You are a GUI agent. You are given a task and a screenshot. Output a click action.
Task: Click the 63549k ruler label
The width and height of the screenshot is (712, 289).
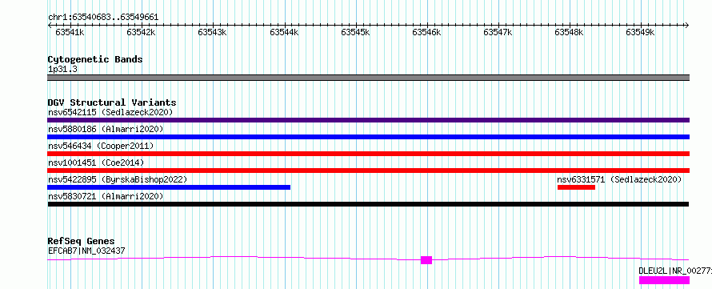point(640,32)
